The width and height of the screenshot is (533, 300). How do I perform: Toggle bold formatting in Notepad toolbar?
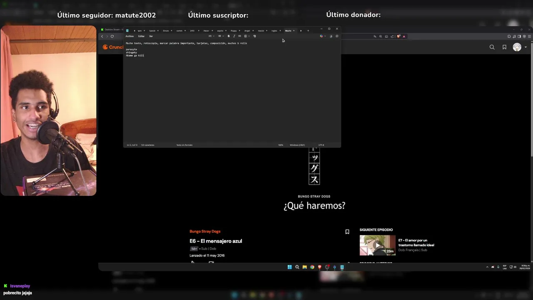click(229, 36)
